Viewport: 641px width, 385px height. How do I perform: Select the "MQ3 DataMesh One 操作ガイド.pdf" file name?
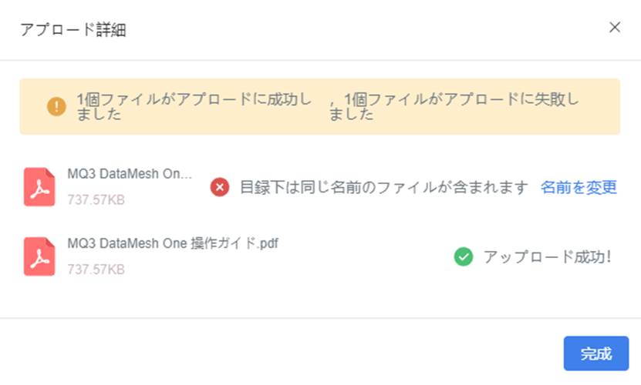point(173,244)
